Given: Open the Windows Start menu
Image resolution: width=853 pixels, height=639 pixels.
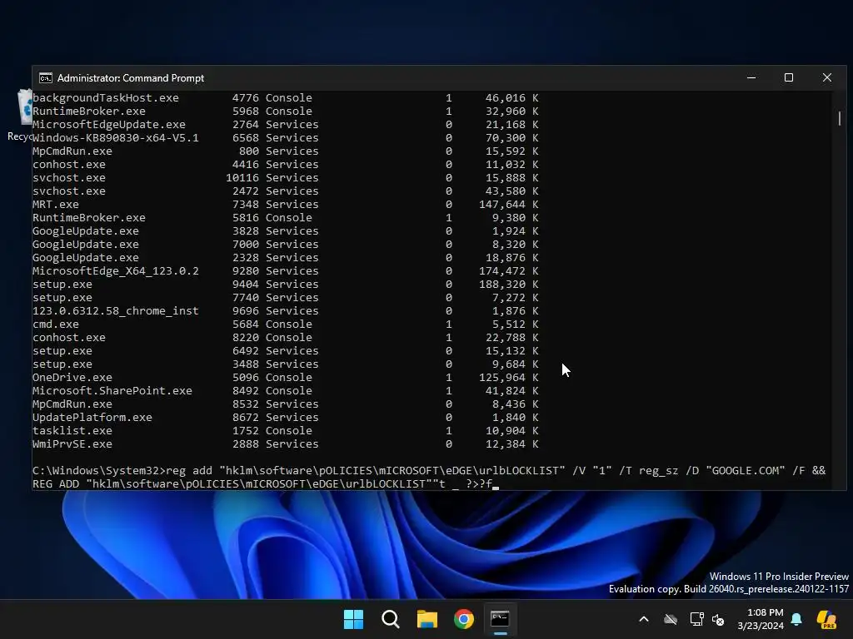Looking at the screenshot, I should pos(353,619).
